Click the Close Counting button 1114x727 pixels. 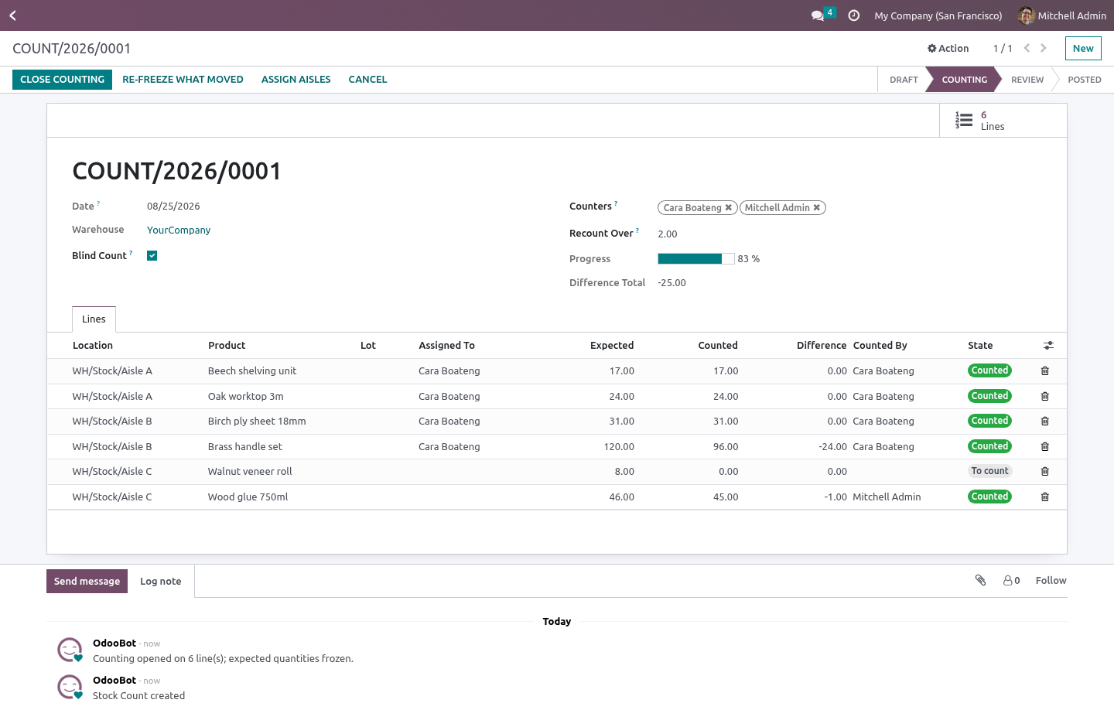tap(62, 80)
